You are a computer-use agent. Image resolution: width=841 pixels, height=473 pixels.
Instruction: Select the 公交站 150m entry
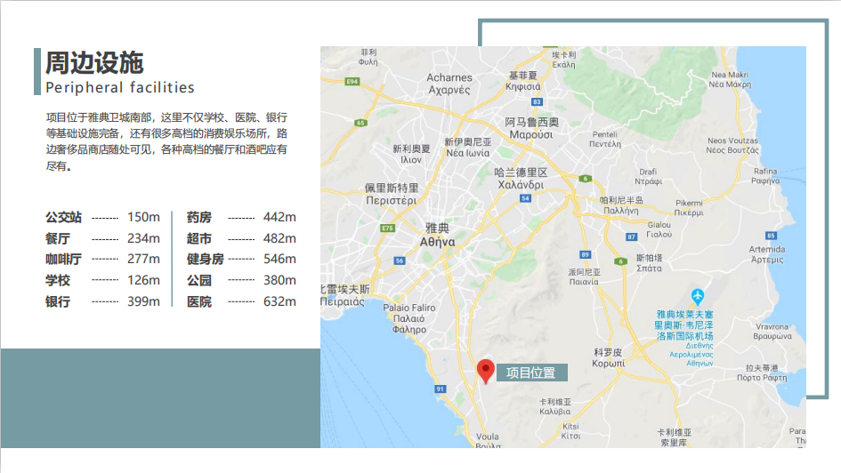pyautogui.click(x=102, y=217)
